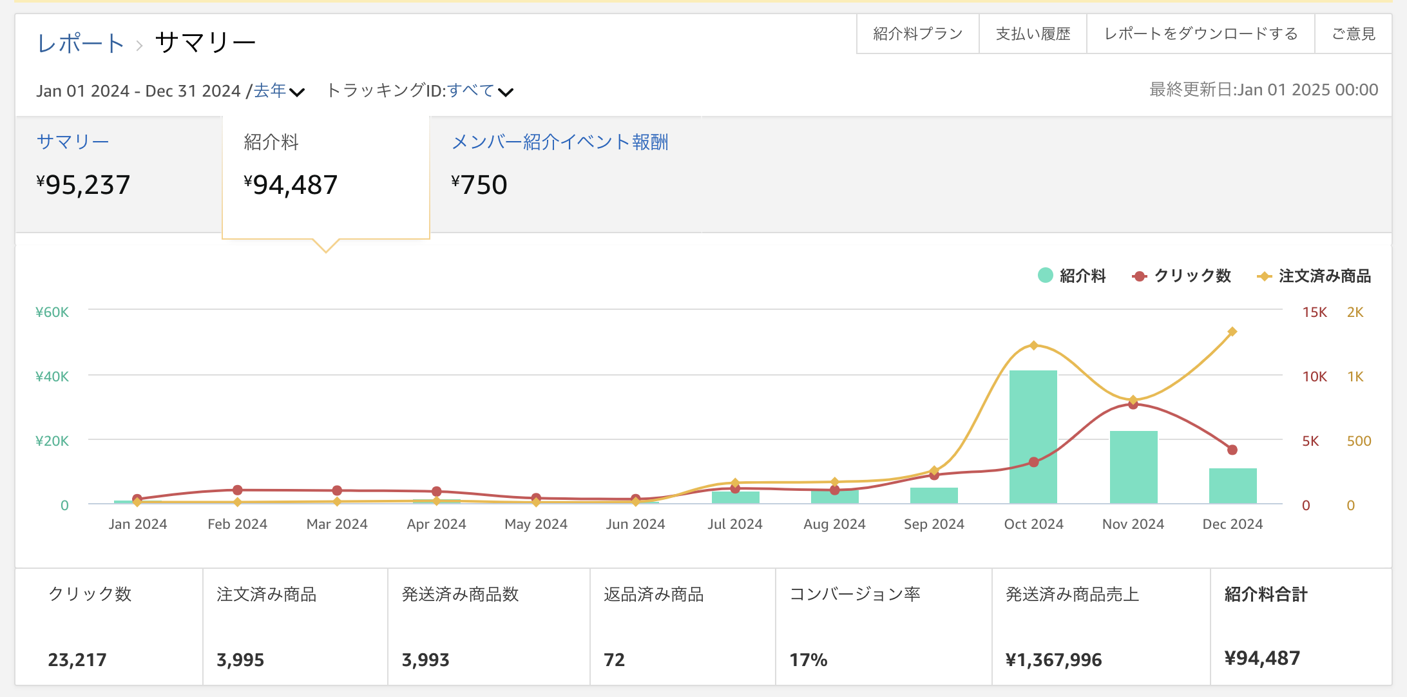This screenshot has height=697, width=1407.
Task: Click the yellow 注文済み商品 legend marker
Action: pos(1264,276)
